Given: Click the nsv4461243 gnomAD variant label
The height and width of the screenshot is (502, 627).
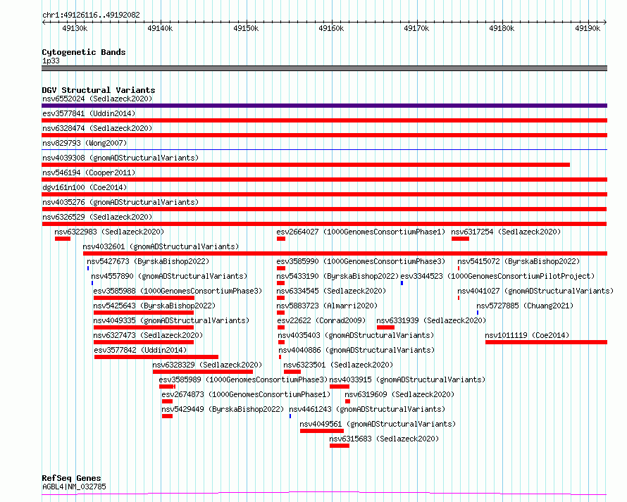Looking at the screenshot, I should pos(367,409).
